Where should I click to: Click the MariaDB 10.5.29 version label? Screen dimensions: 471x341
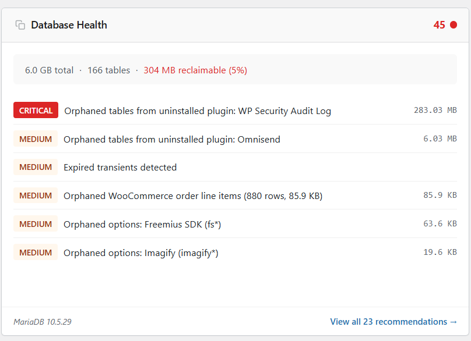pyautogui.click(x=43, y=322)
